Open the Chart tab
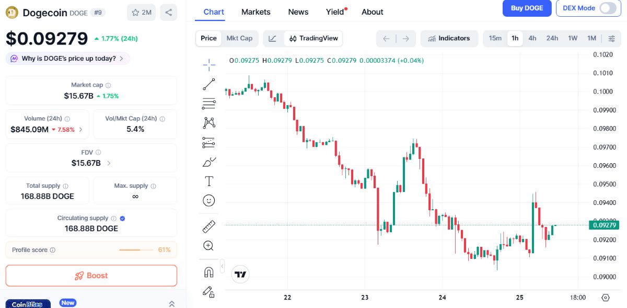627x308 pixels. [x=214, y=12]
